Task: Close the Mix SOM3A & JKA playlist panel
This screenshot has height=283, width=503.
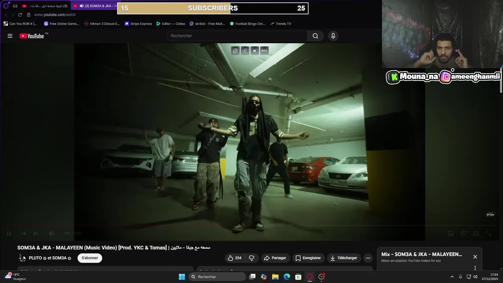Action: [x=475, y=257]
